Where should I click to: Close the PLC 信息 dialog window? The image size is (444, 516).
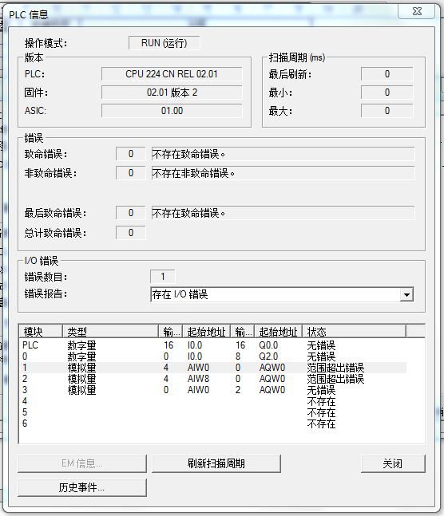coord(418,11)
